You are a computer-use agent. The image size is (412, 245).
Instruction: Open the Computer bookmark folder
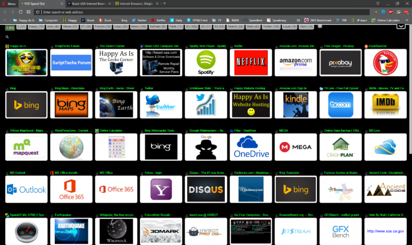coord(48,20)
